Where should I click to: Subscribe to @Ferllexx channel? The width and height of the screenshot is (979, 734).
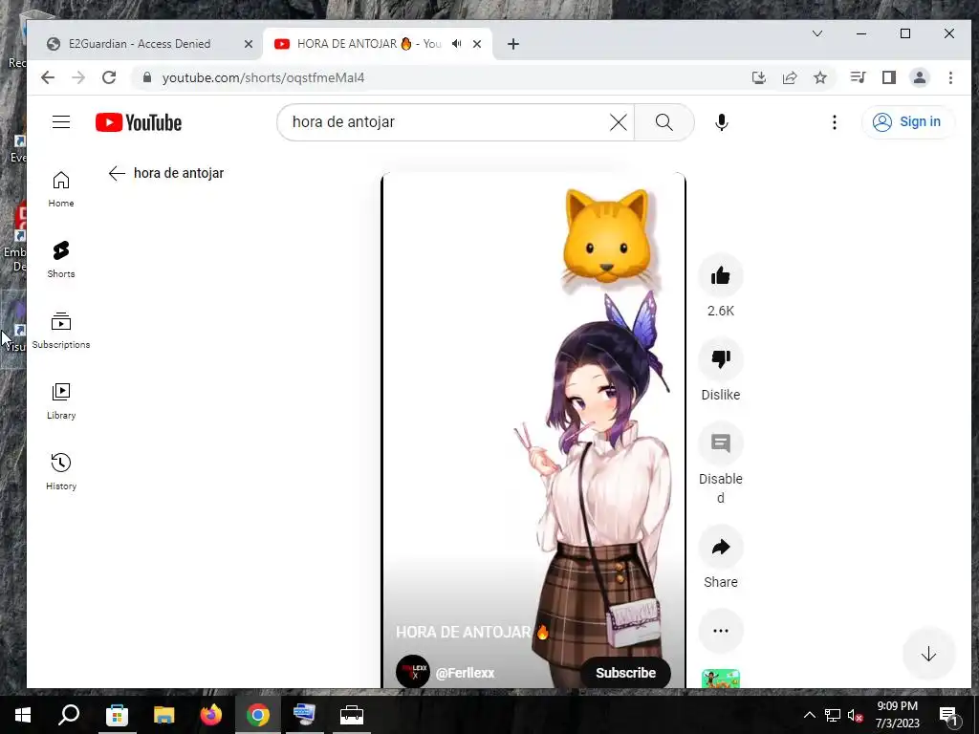[625, 673]
